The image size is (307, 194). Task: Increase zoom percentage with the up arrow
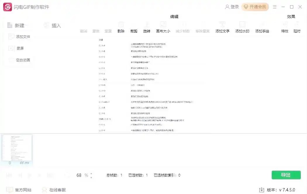point(91,173)
